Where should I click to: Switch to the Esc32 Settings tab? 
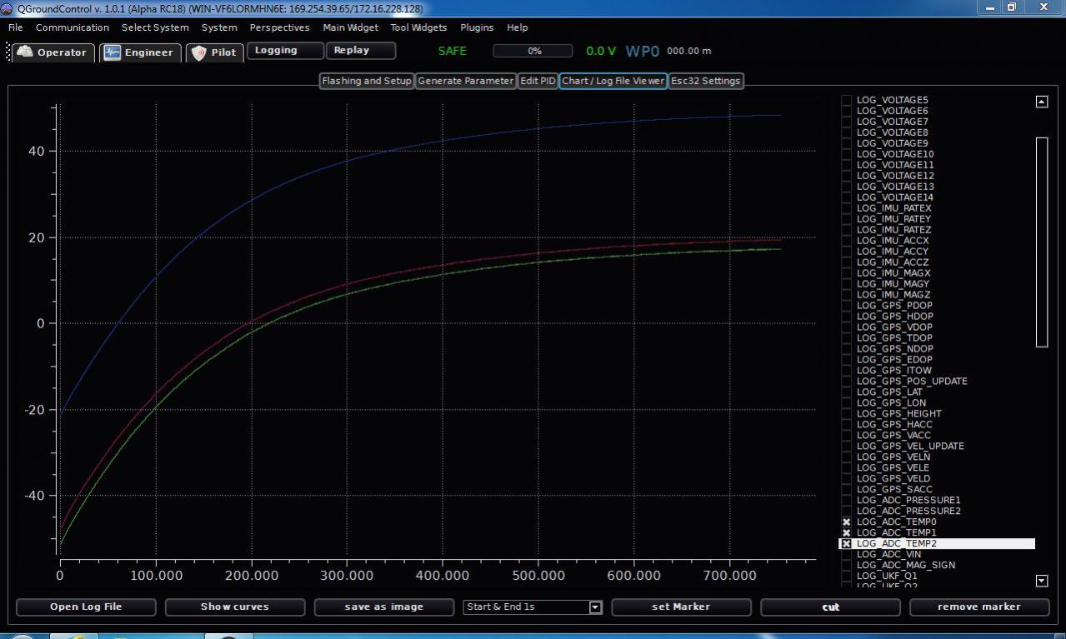705,81
